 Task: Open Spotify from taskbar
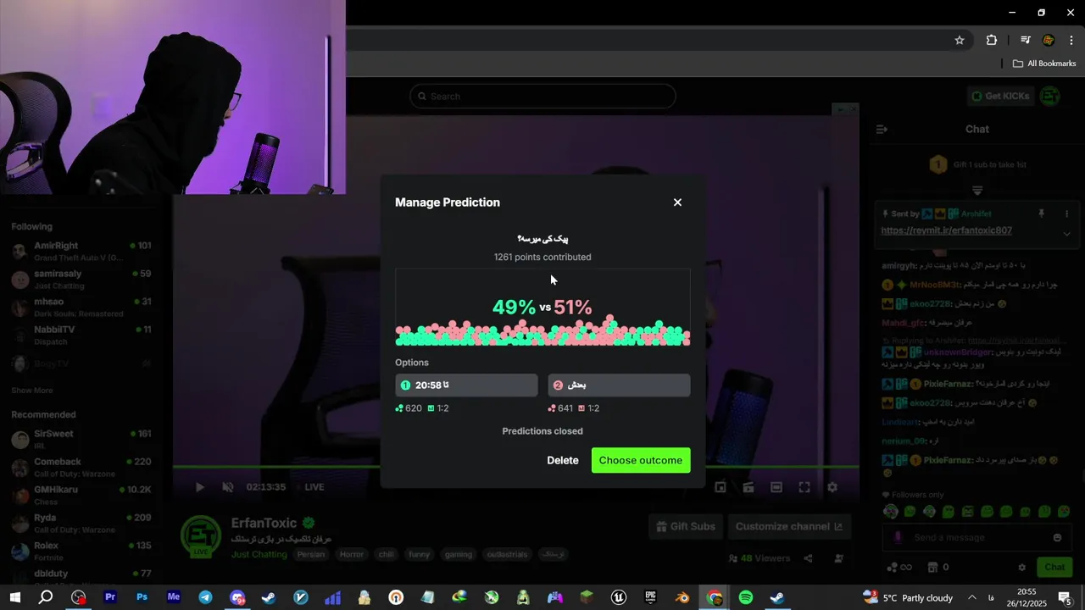pos(746,597)
